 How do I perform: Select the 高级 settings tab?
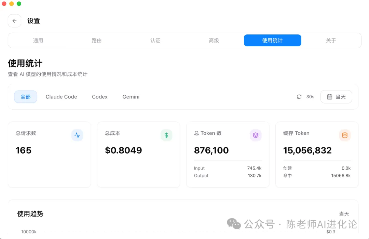[x=214, y=41]
